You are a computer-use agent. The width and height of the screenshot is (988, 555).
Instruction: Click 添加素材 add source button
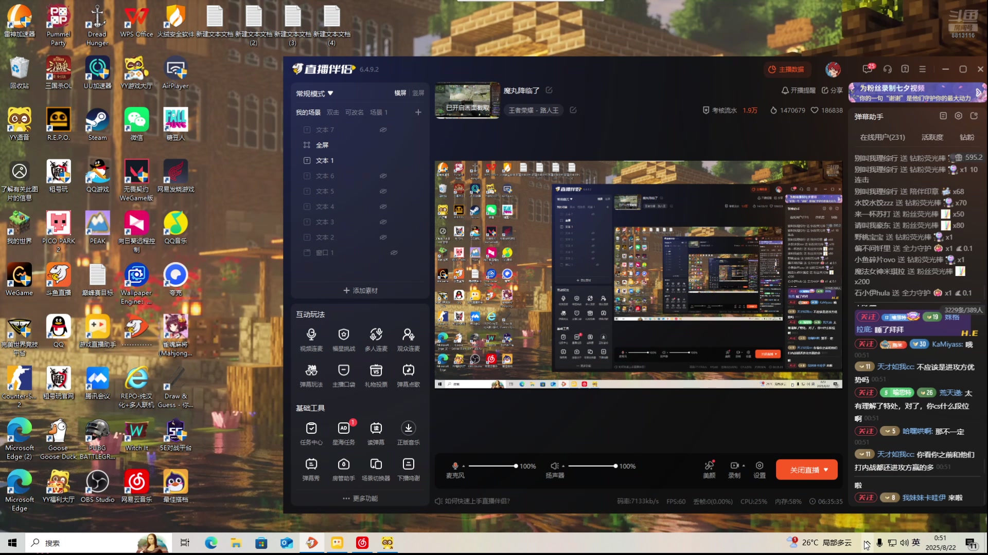tap(360, 291)
